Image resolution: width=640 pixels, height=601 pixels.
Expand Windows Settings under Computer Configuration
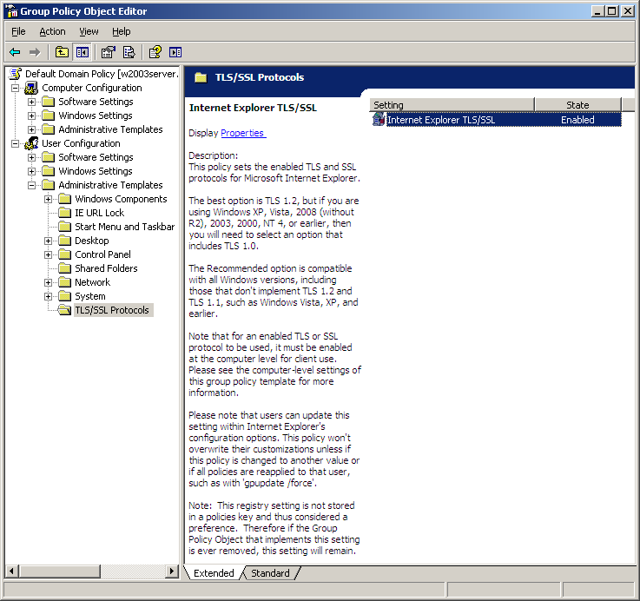(31, 116)
